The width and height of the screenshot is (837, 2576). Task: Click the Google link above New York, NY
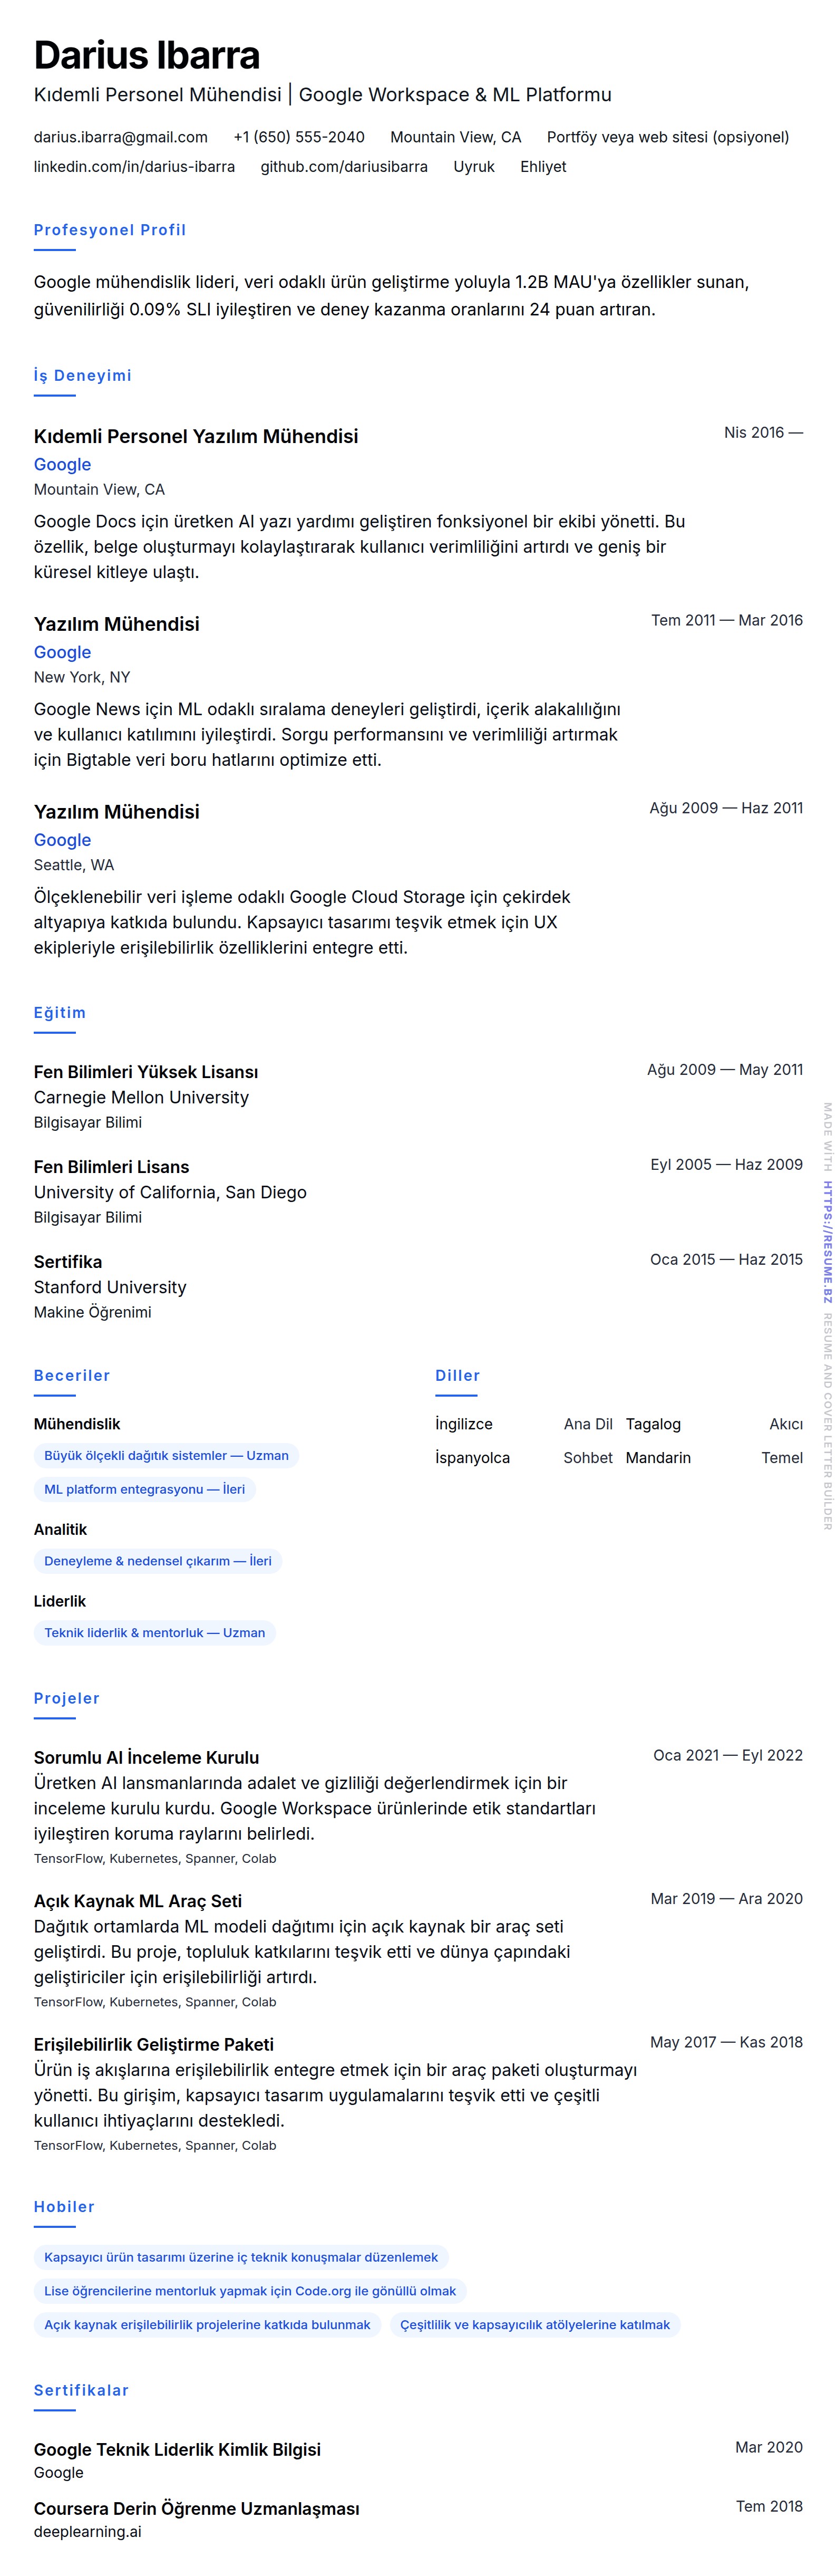(x=62, y=653)
